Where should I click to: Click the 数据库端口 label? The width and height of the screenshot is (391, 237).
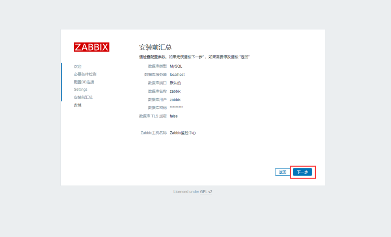tap(157, 83)
